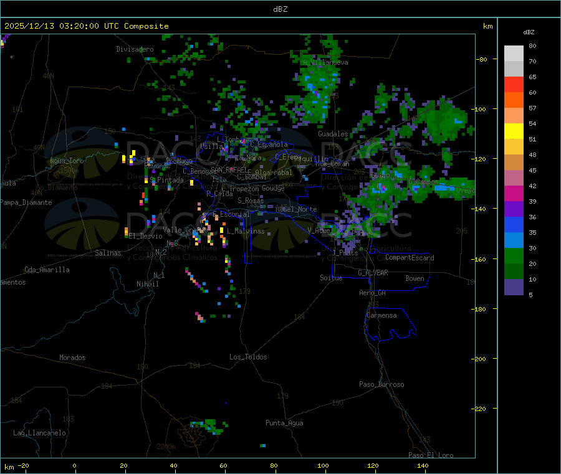
Task: Select the light blue 30–35 dBZ swatch
Action: [514, 240]
